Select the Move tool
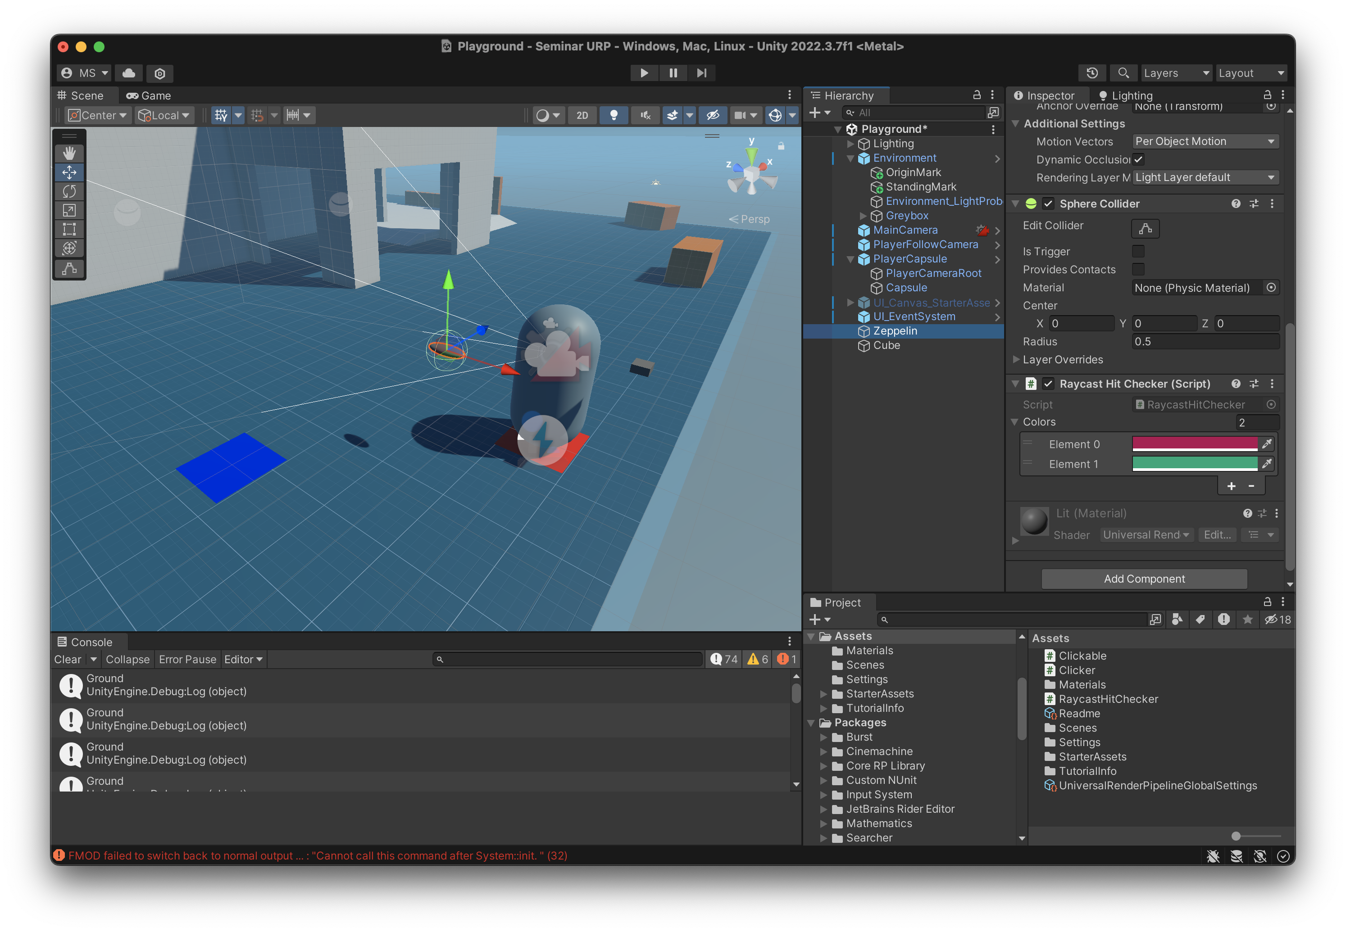The image size is (1346, 932). point(69,172)
